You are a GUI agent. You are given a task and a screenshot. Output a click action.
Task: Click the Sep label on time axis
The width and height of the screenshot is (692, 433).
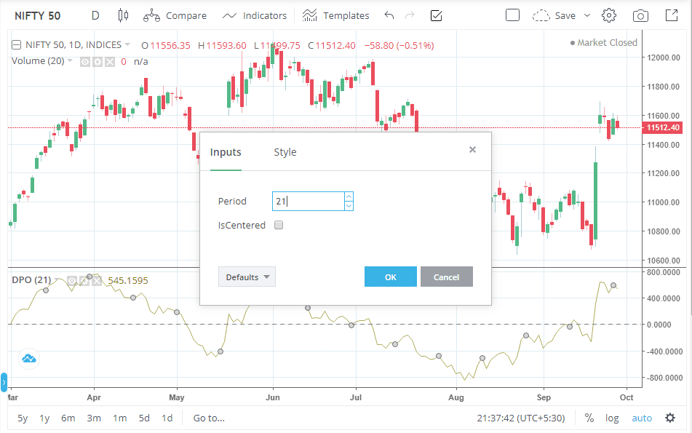[544, 397]
